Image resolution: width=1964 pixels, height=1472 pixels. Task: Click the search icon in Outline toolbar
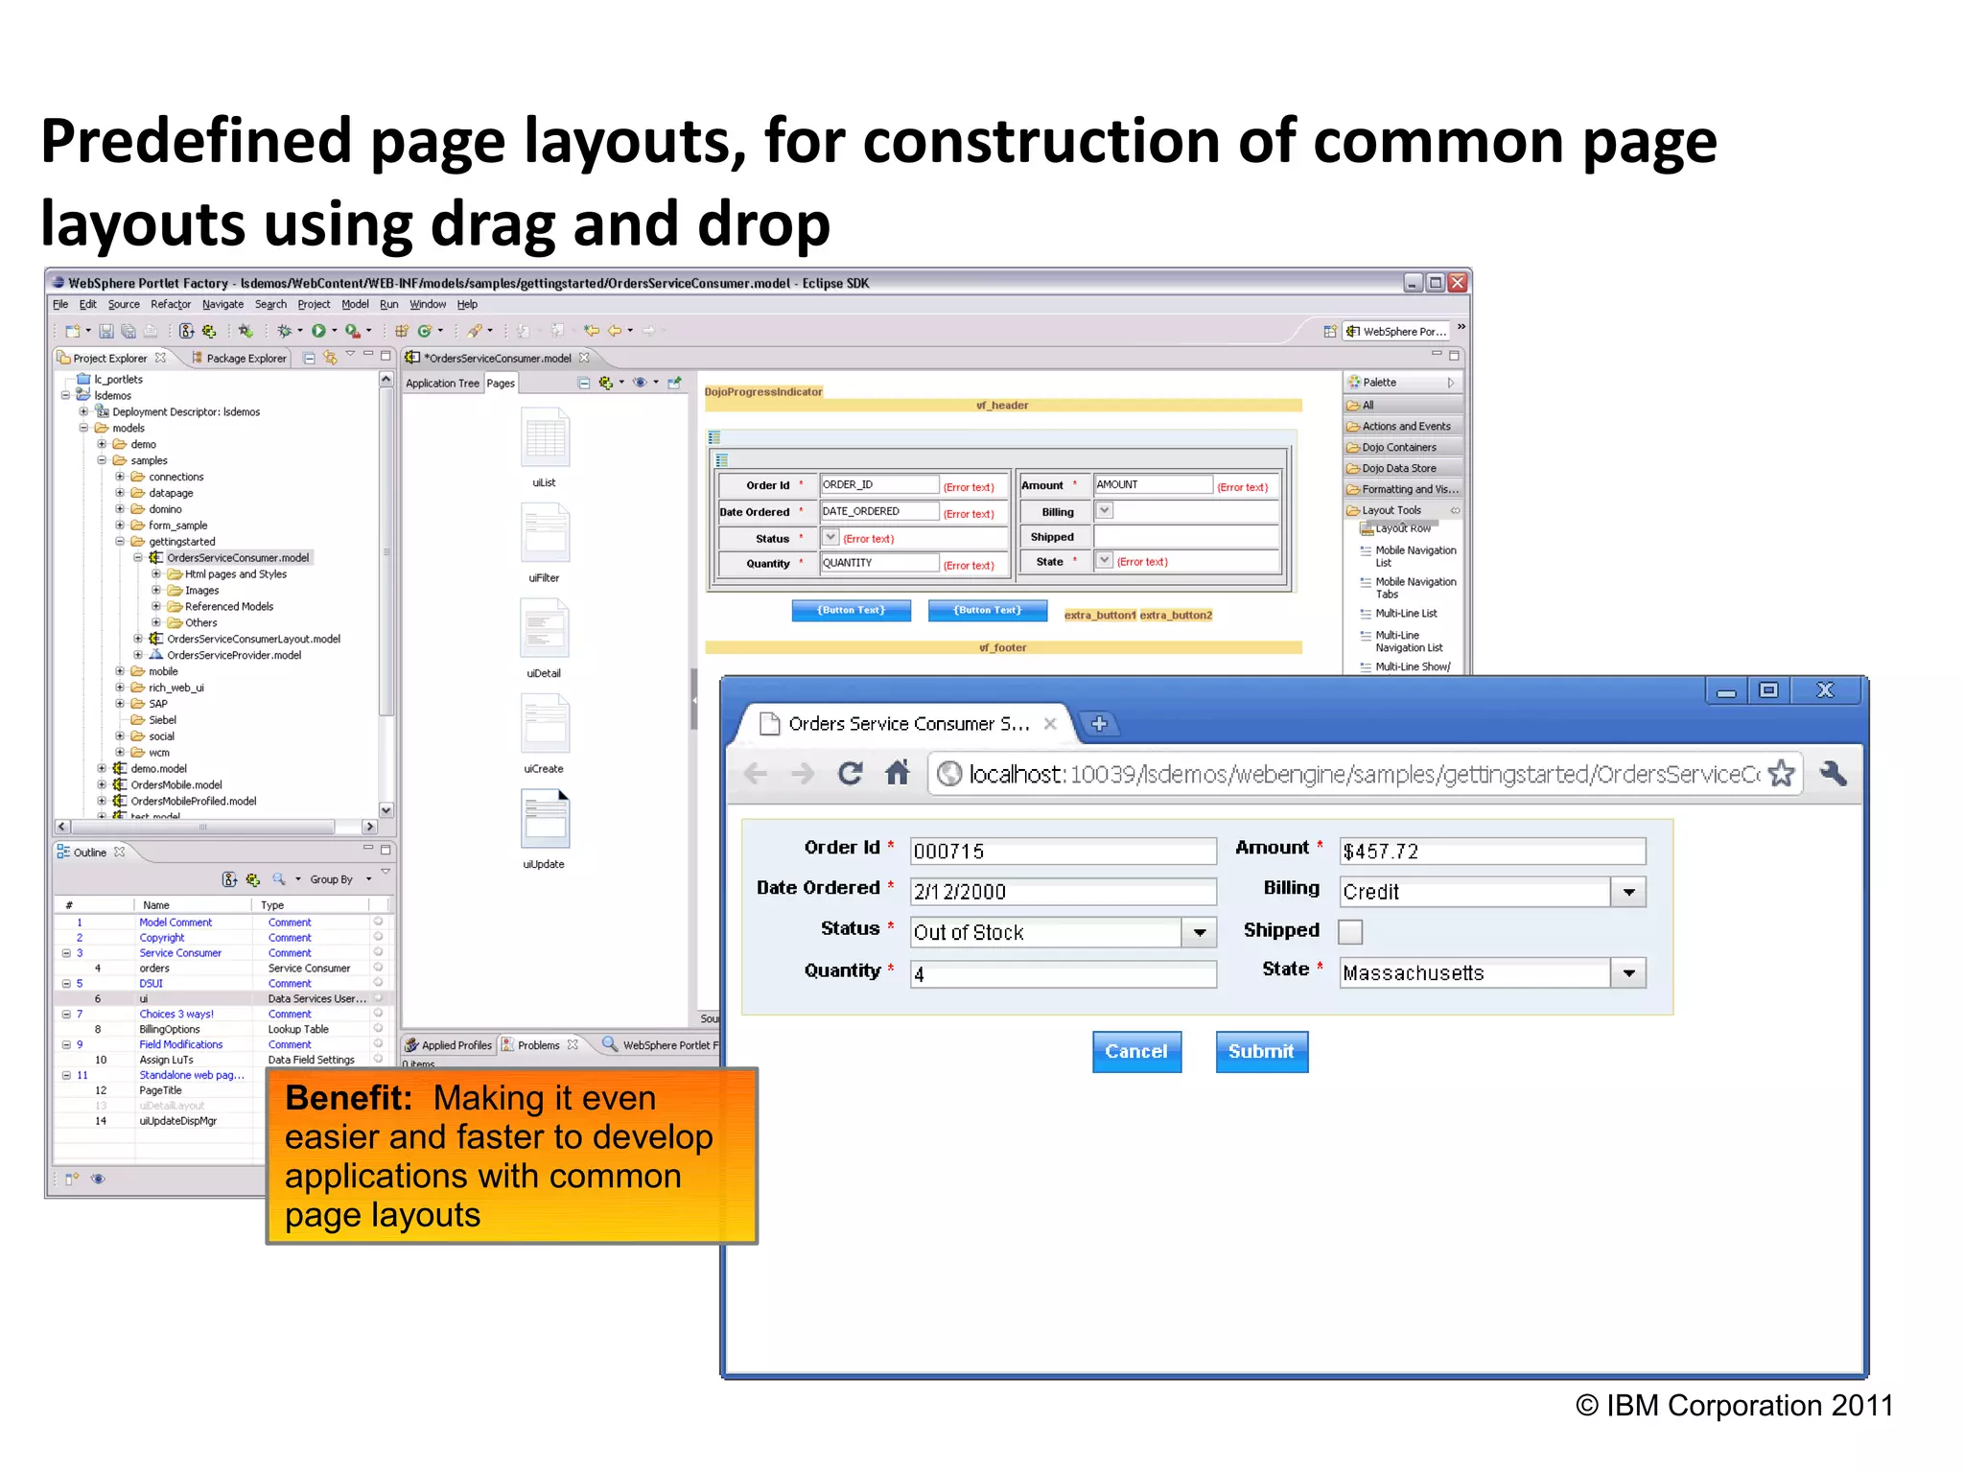coord(278,878)
